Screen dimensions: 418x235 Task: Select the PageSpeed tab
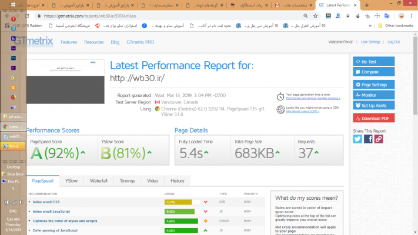coord(42,181)
